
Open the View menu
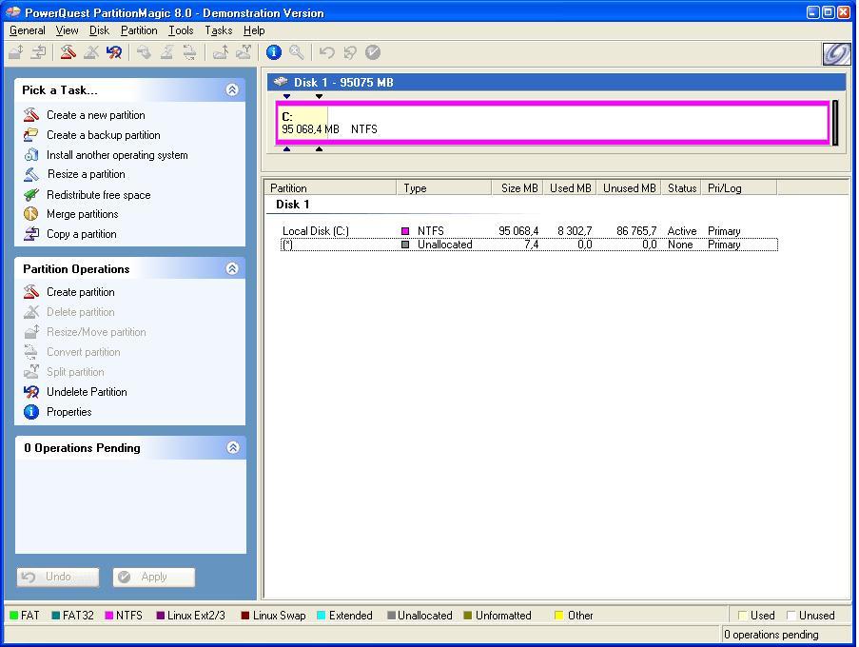pos(67,30)
